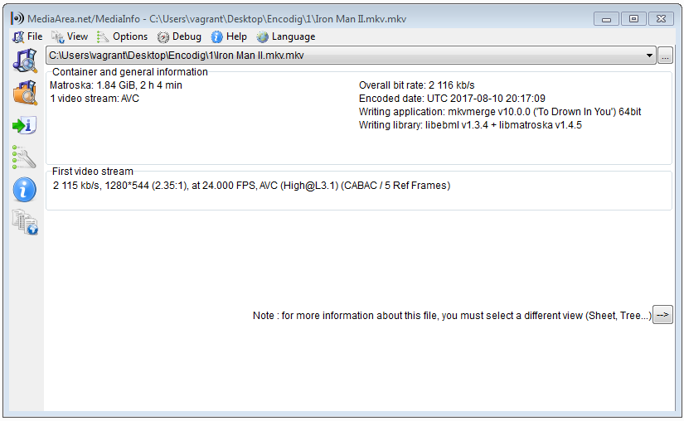This screenshot has height=421, width=684.
Task: Click the first video stream details line
Action: click(x=252, y=186)
